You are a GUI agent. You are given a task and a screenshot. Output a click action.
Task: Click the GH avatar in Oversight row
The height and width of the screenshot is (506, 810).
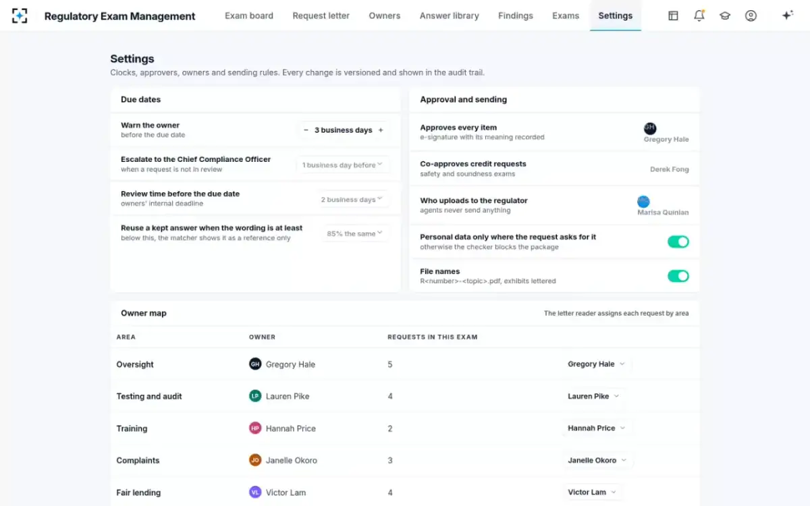(255, 364)
